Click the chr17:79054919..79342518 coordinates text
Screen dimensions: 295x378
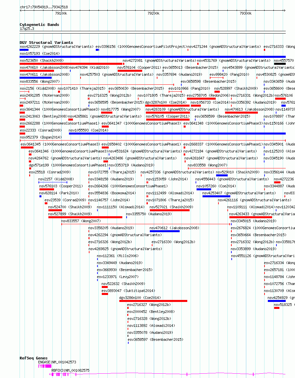44,7
